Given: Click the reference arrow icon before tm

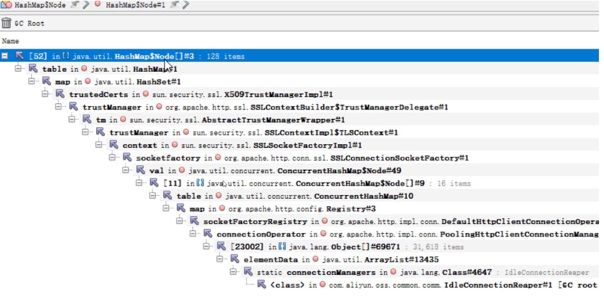Looking at the screenshot, I should (87, 120).
